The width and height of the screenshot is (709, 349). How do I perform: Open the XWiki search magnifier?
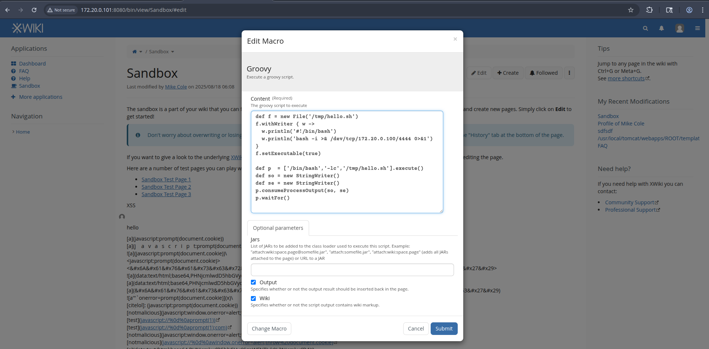[x=645, y=28]
